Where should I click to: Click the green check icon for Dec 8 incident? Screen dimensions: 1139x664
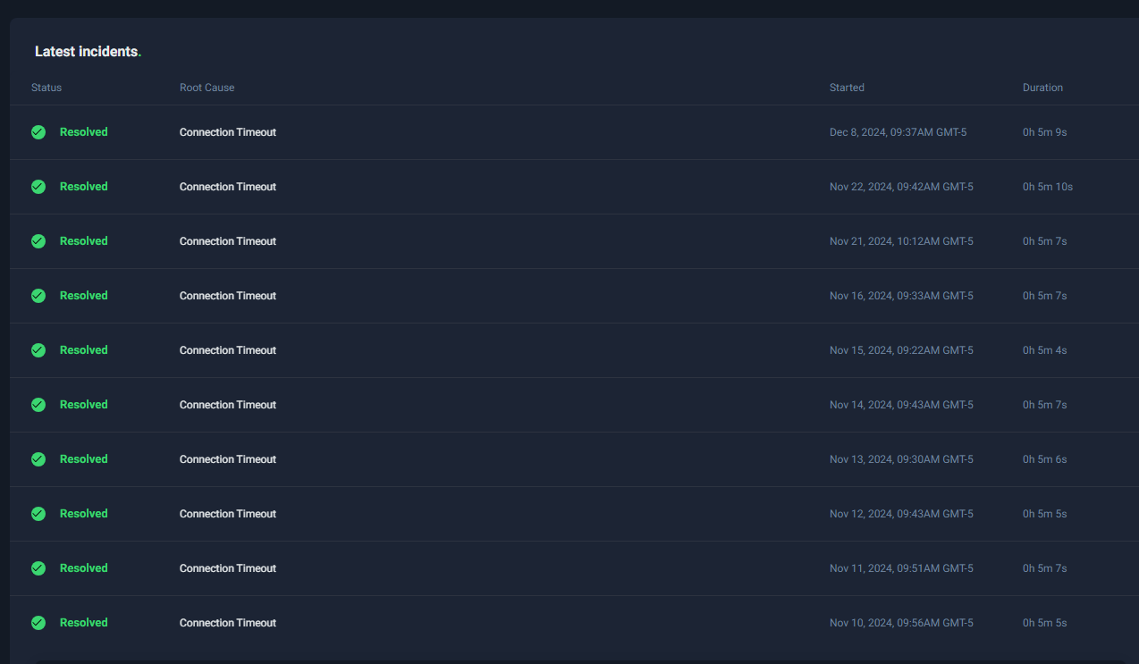[38, 132]
